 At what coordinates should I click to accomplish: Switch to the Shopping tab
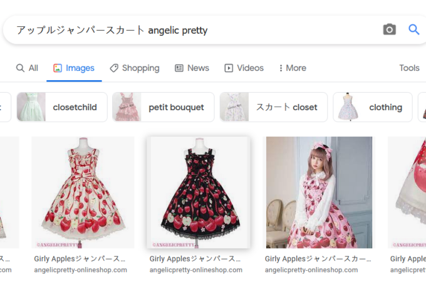pos(134,68)
